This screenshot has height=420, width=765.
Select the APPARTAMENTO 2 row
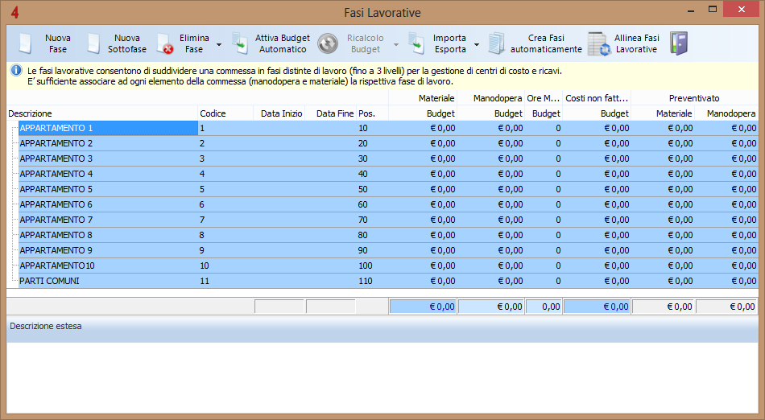click(388, 143)
